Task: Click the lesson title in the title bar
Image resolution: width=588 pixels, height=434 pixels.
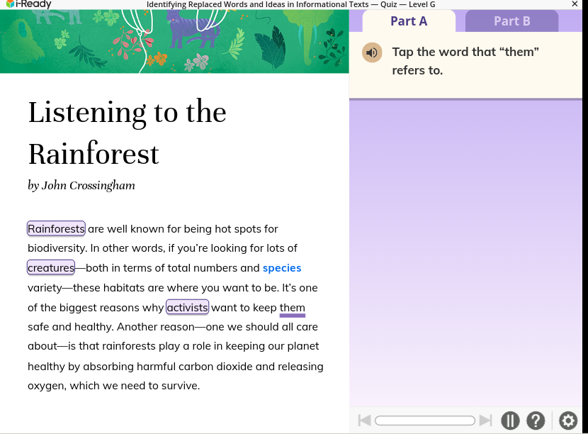Action: coord(291,4)
